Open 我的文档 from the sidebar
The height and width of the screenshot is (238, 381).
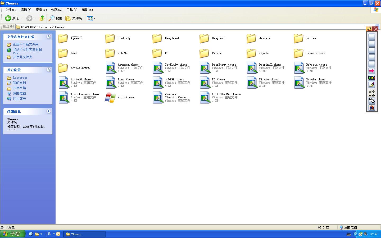click(x=19, y=83)
